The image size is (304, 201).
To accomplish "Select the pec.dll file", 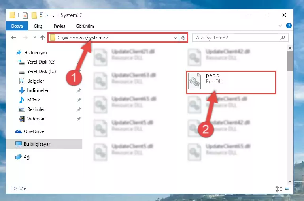I will pos(231,83).
